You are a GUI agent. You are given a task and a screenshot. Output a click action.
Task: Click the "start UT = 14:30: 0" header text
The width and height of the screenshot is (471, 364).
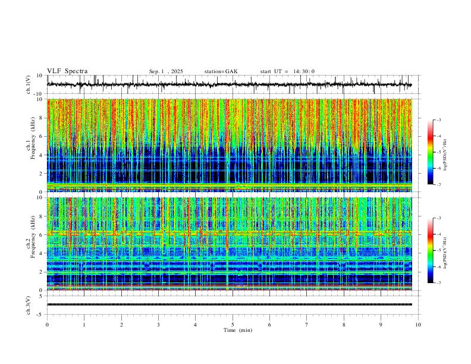pyautogui.click(x=287, y=71)
